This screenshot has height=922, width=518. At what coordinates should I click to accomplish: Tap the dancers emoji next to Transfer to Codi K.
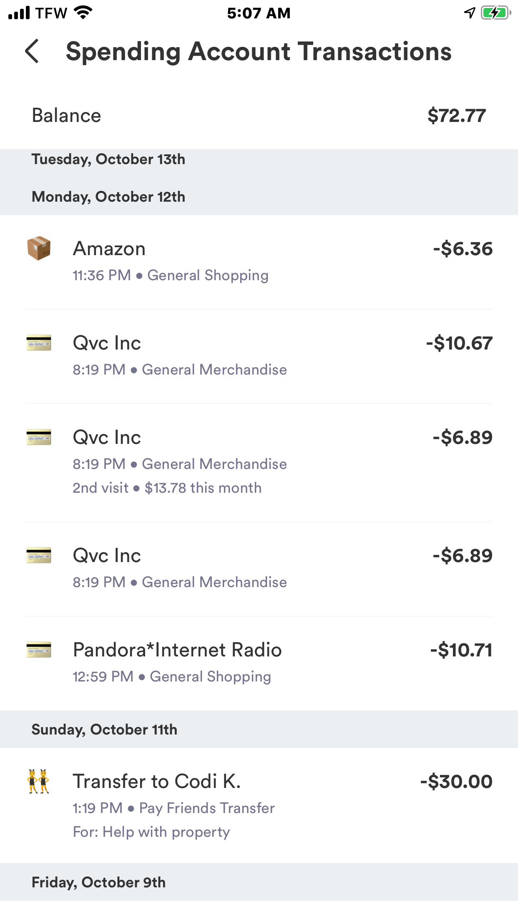[39, 781]
